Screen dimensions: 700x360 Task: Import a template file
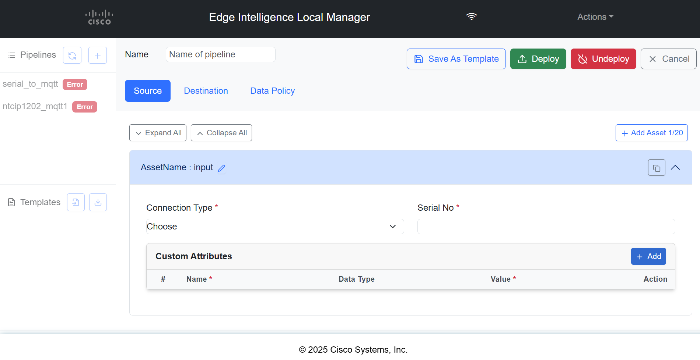76,202
